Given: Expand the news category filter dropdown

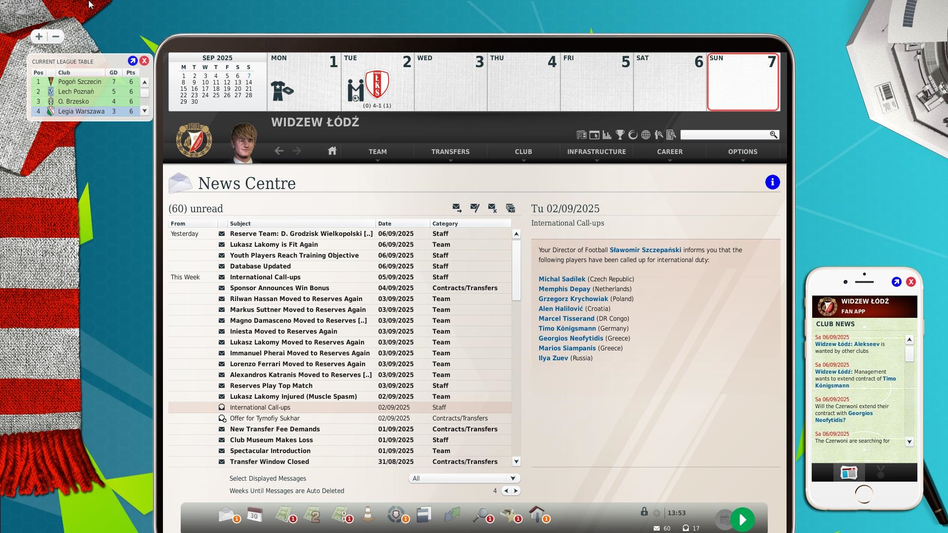Looking at the screenshot, I should (513, 478).
